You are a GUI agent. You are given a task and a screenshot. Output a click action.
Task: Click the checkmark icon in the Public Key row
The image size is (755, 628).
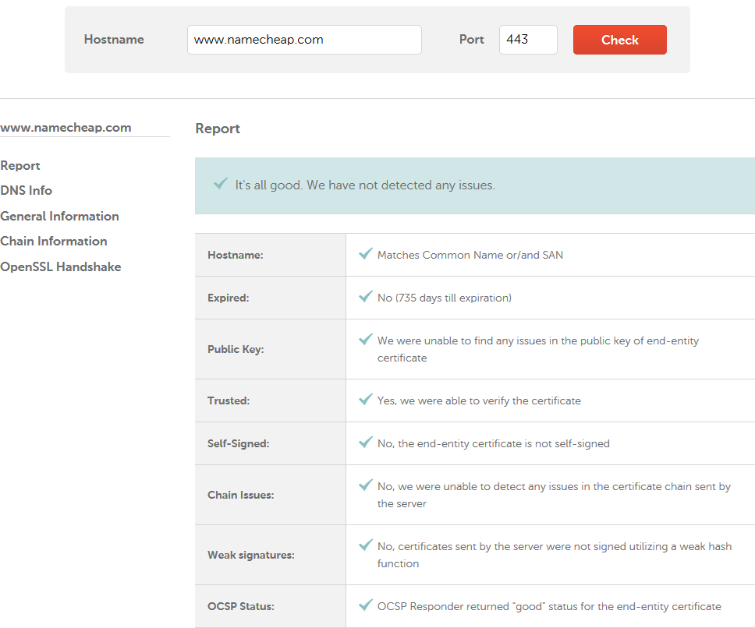coord(366,339)
